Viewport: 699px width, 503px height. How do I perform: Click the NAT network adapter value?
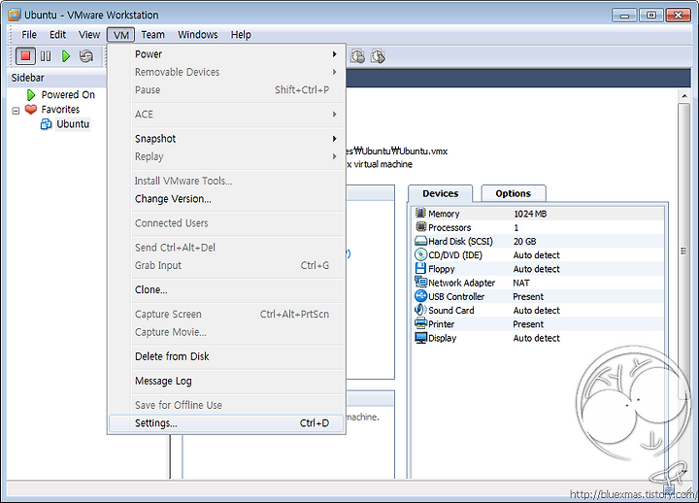tap(521, 283)
